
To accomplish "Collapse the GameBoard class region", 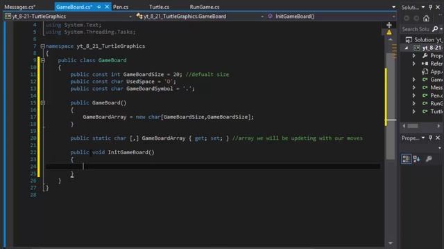I will click(43, 60).
